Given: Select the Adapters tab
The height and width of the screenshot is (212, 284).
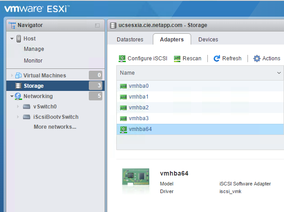Looking at the screenshot, I should 172,40.
